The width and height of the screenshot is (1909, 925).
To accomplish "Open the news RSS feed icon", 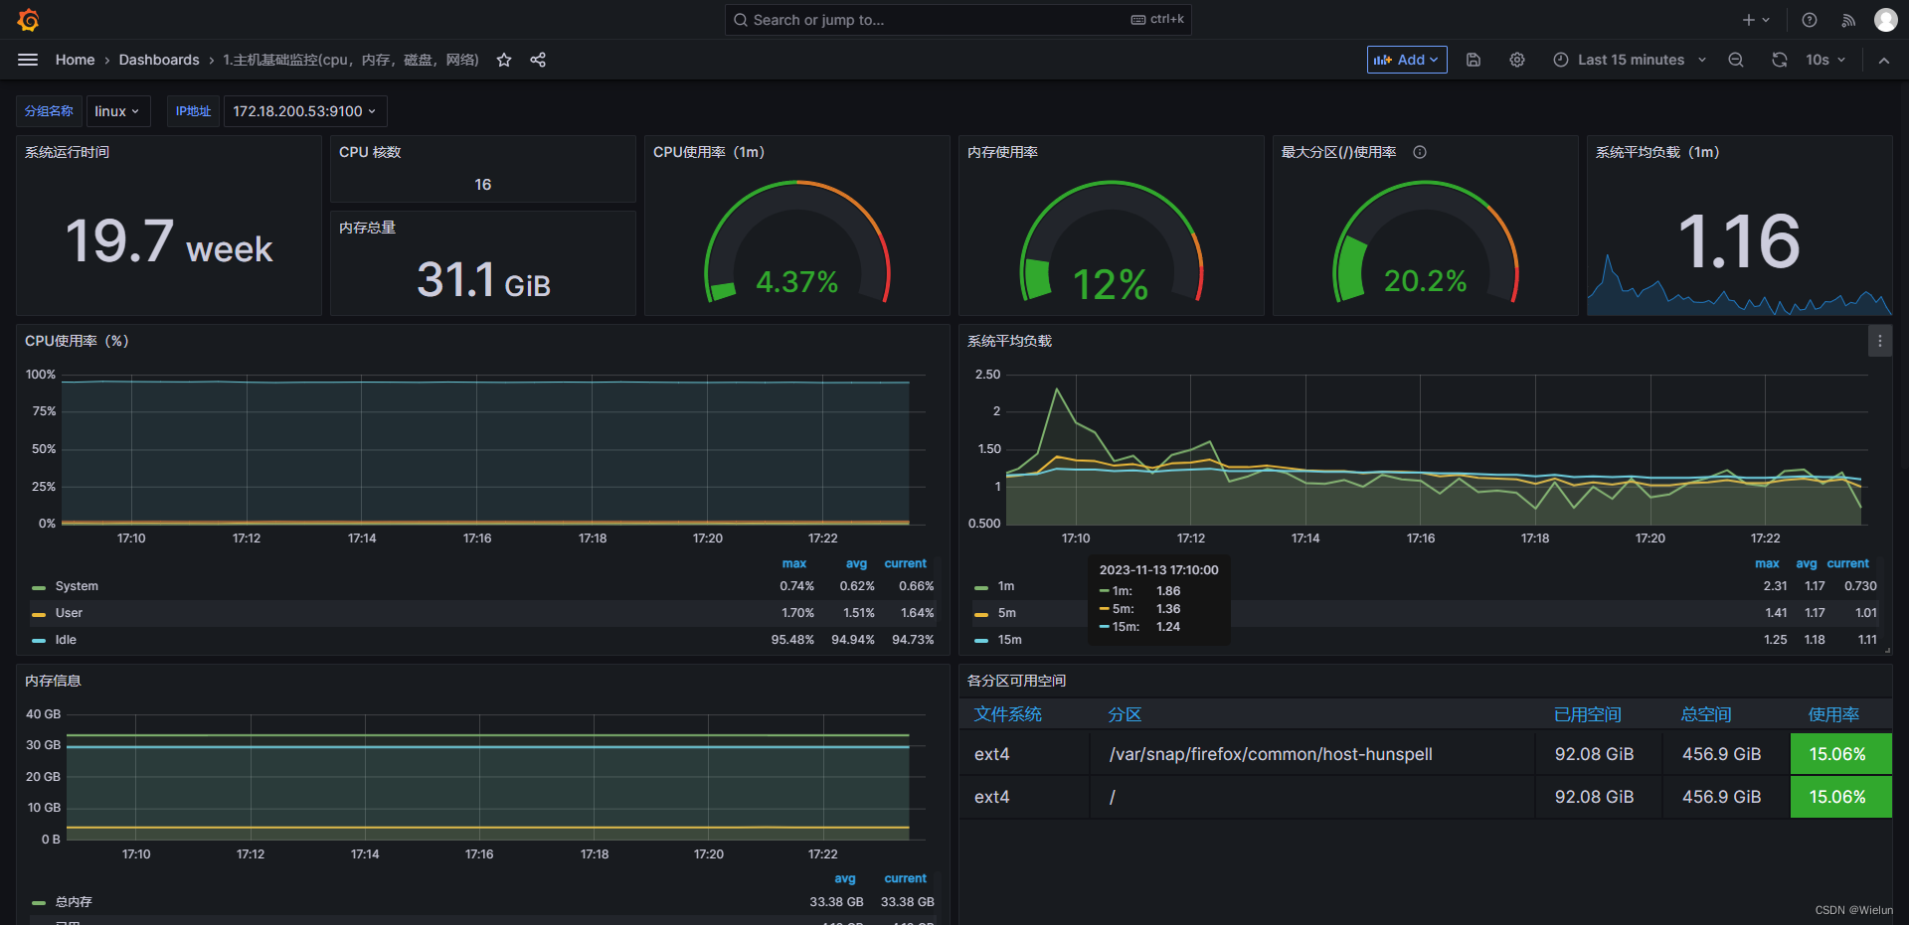I will (x=1848, y=20).
